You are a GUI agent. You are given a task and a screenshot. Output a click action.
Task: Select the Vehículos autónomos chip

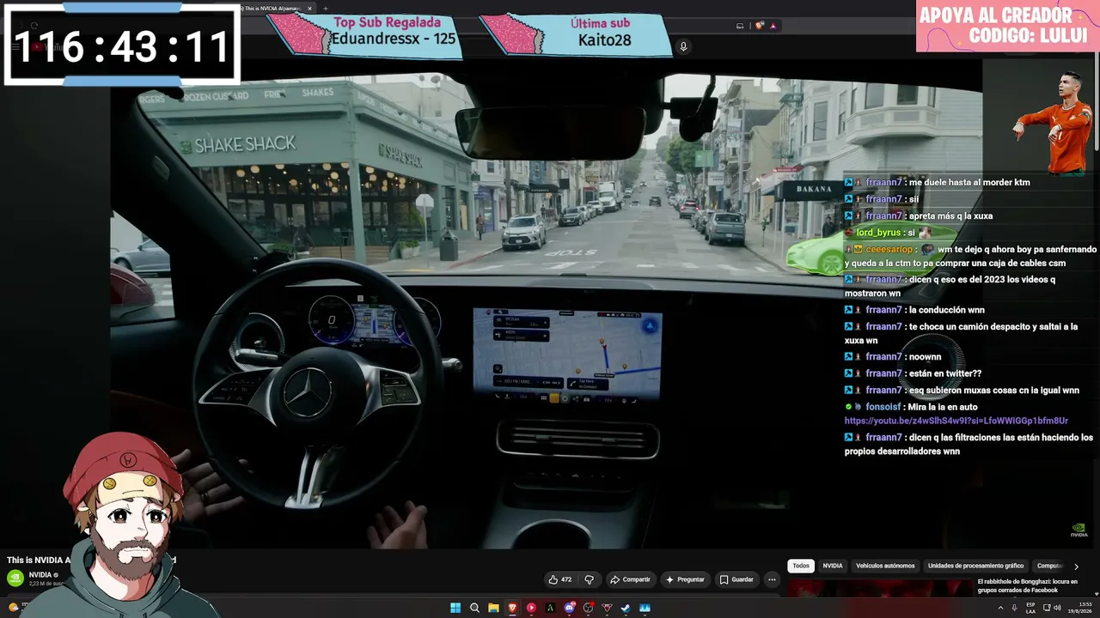pyautogui.click(x=885, y=566)
